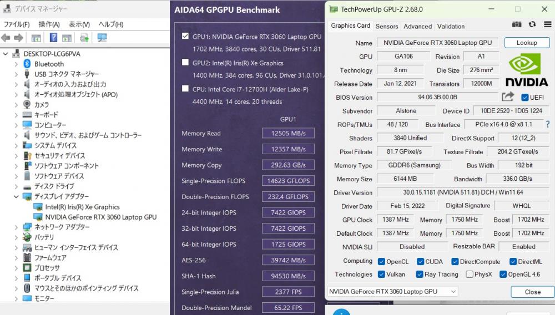Screen dimensions: 555x315
Task: Click the network adapters category icon
Action: (x=27, y=227)
